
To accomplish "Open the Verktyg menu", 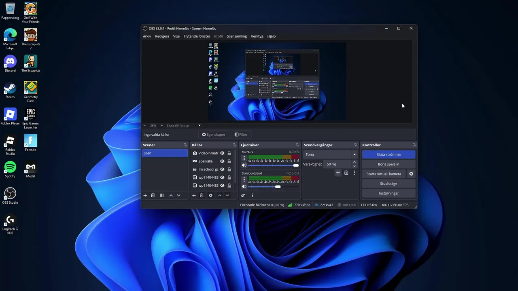I will [257, 36].
